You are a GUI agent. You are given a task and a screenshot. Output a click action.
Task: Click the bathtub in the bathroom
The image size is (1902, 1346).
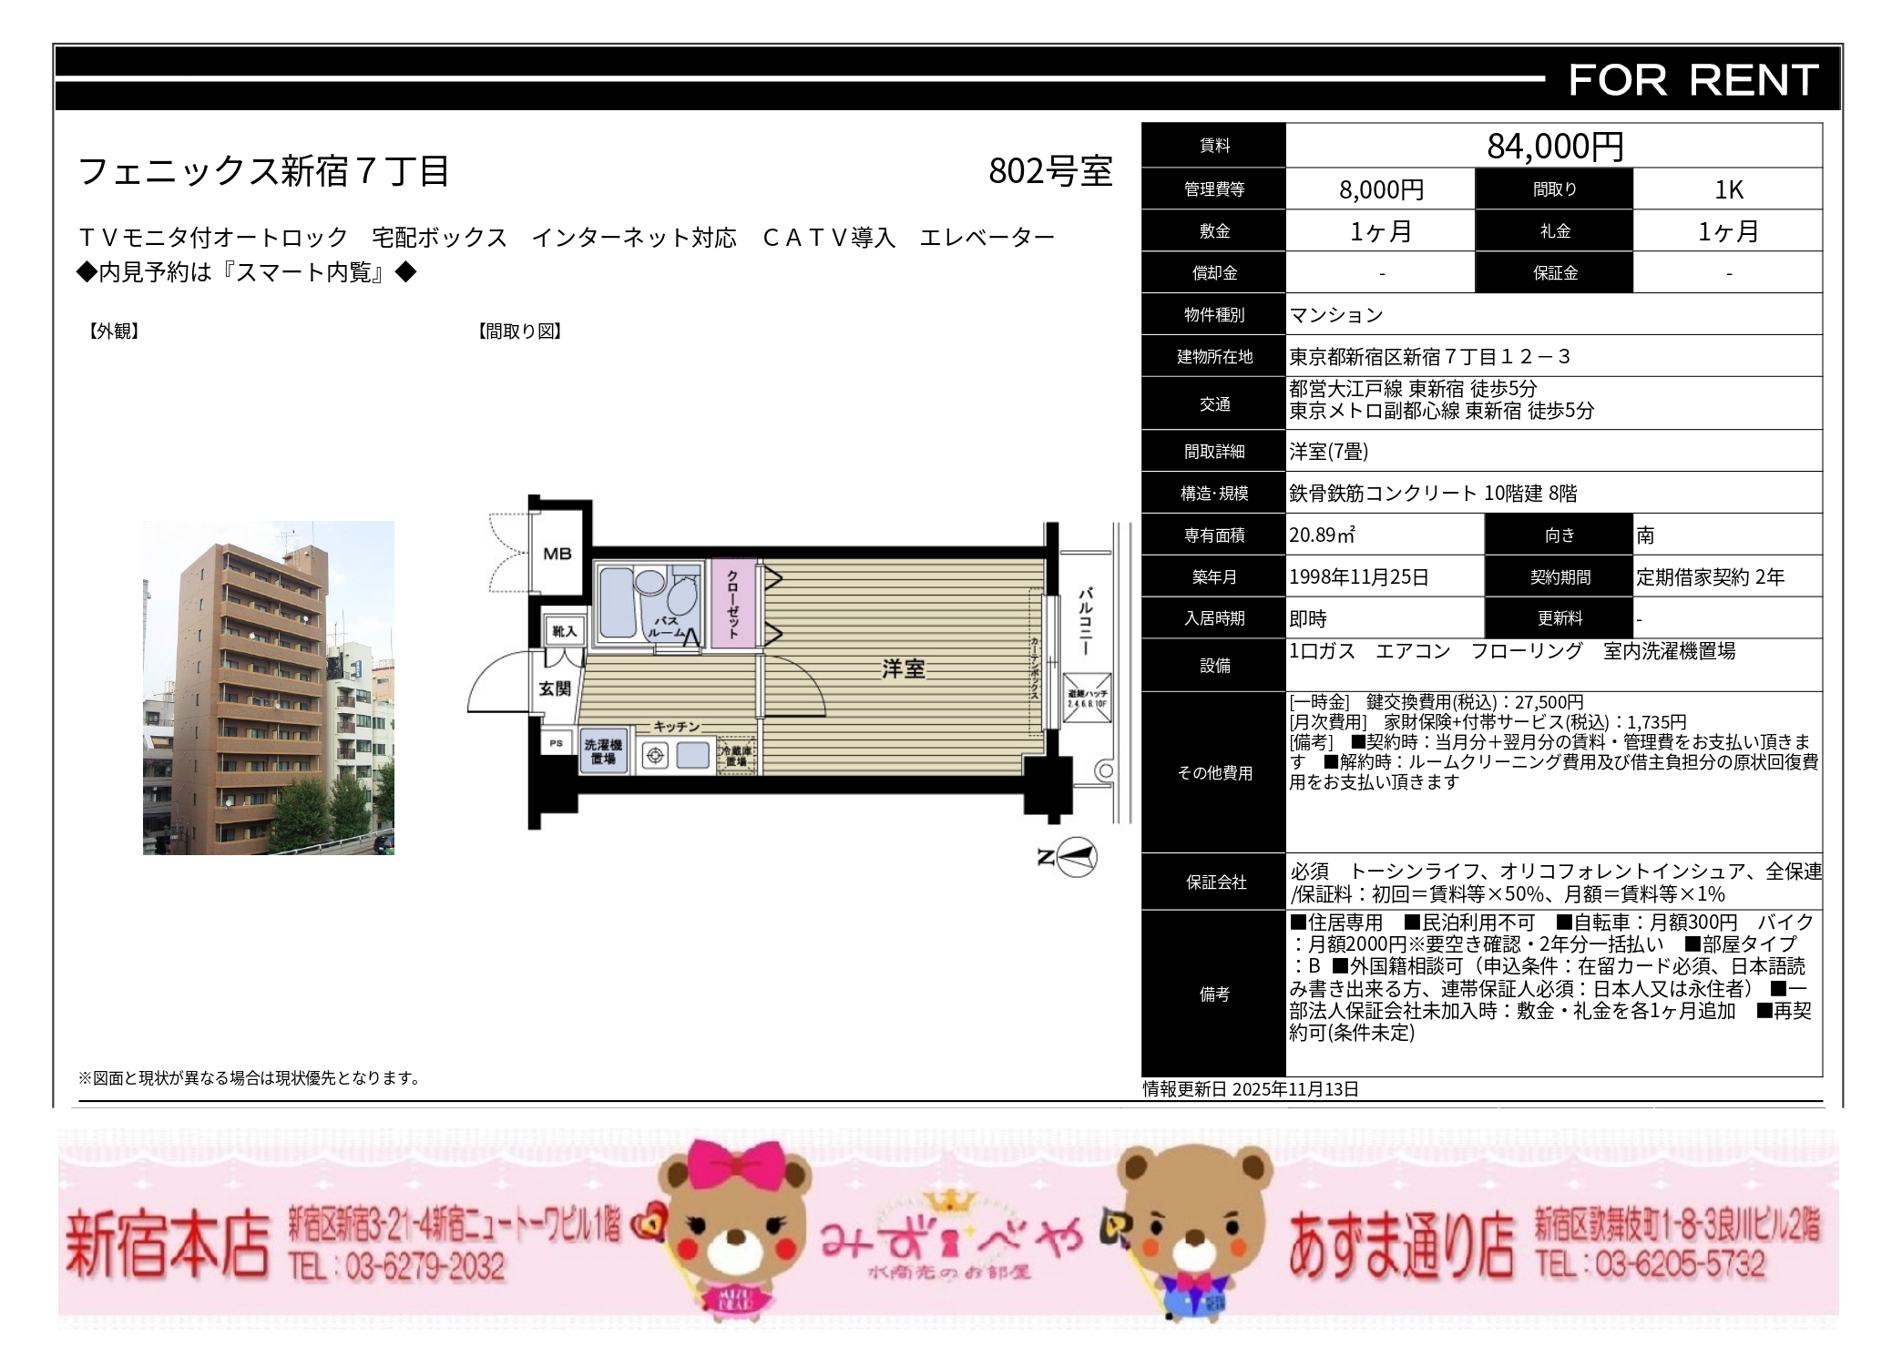(x=617, y=603)
